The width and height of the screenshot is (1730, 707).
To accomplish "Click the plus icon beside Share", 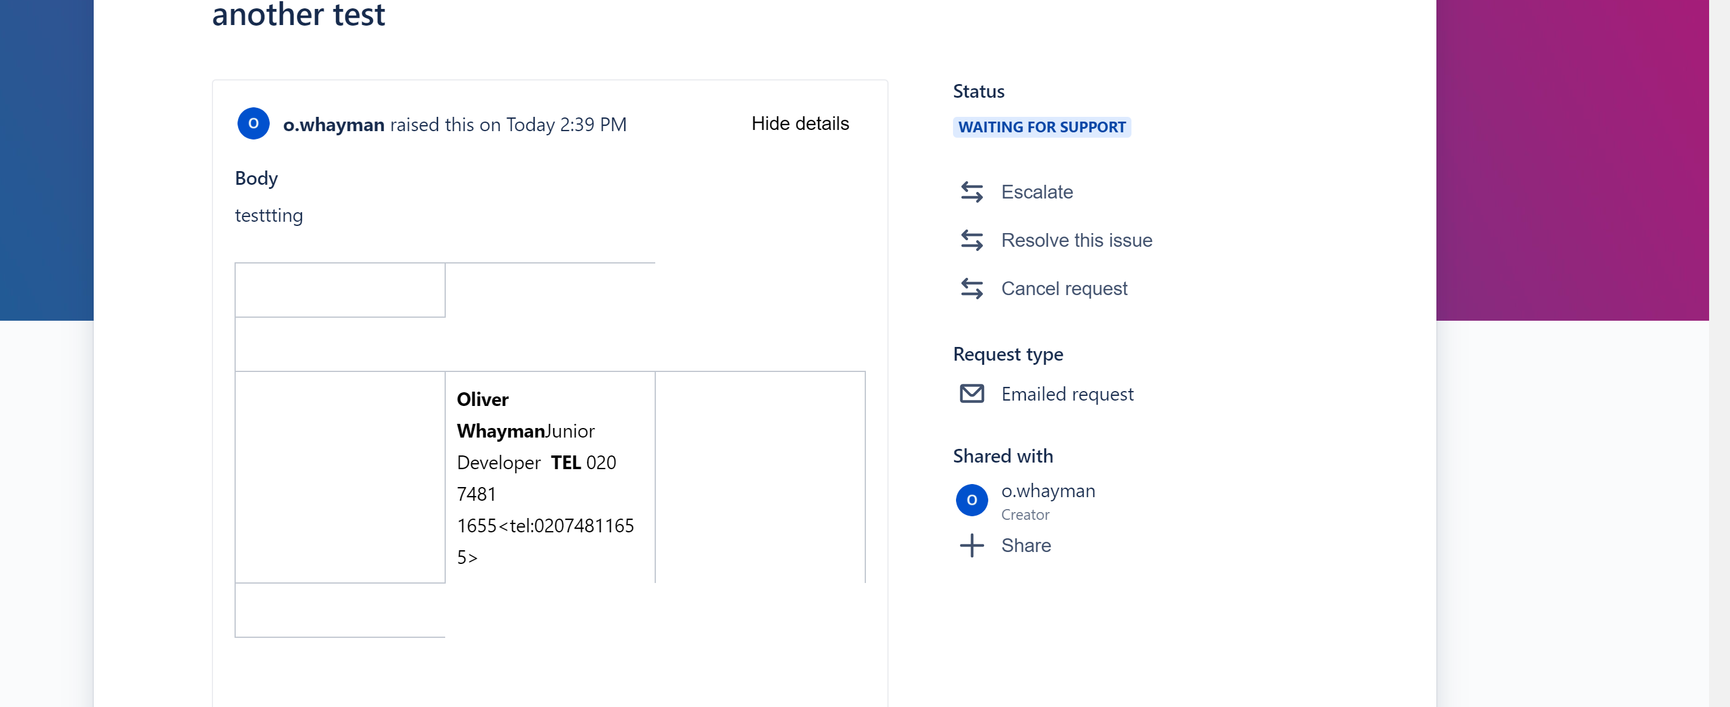I will pyautogui.click(x=971, y=545).
